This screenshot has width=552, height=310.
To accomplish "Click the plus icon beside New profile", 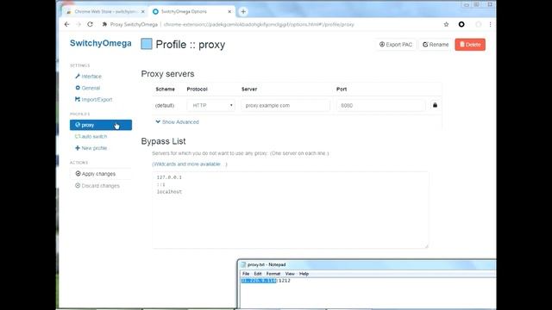I will pyautogui.click(x=78, y=148).
